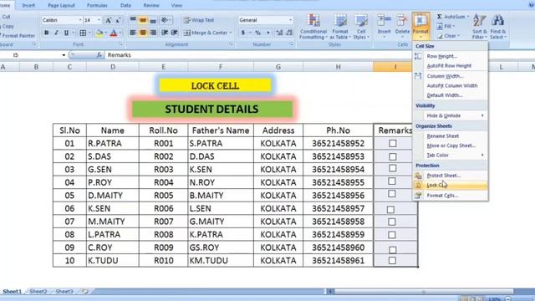Click the Font Color letter A
535x301 pixels.
pos(114,33)
